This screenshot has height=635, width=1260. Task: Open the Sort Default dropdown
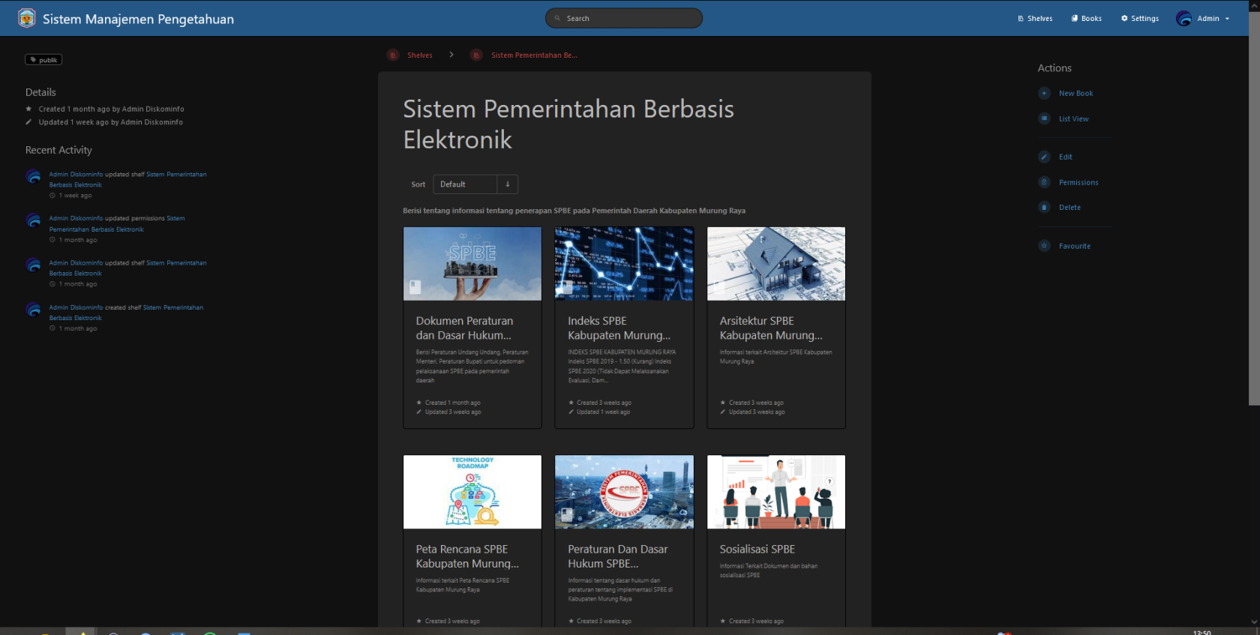pyautogui.click(x=465, y=184)
